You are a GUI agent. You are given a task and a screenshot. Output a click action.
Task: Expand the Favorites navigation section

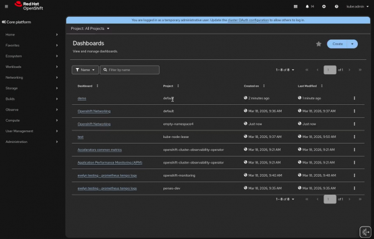click(32, 46)
